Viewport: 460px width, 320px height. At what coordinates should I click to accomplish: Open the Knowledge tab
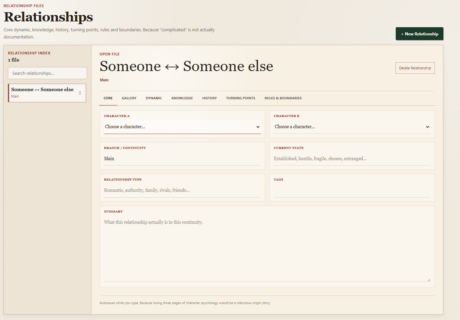click(x=182, y=98)
